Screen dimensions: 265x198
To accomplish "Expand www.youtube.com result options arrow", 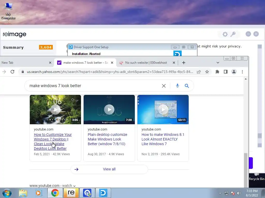I will 74,186.
